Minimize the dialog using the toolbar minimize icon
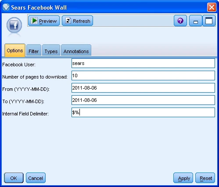219x187 pixels. [x=196, y=21]
